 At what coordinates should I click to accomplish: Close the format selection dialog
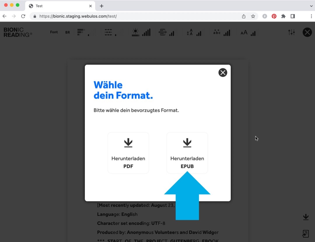click(x=223, y=73)
